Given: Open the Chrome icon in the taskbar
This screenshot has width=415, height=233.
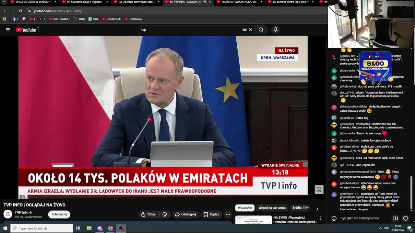Looking at the screenshot, I should (111, 228).
